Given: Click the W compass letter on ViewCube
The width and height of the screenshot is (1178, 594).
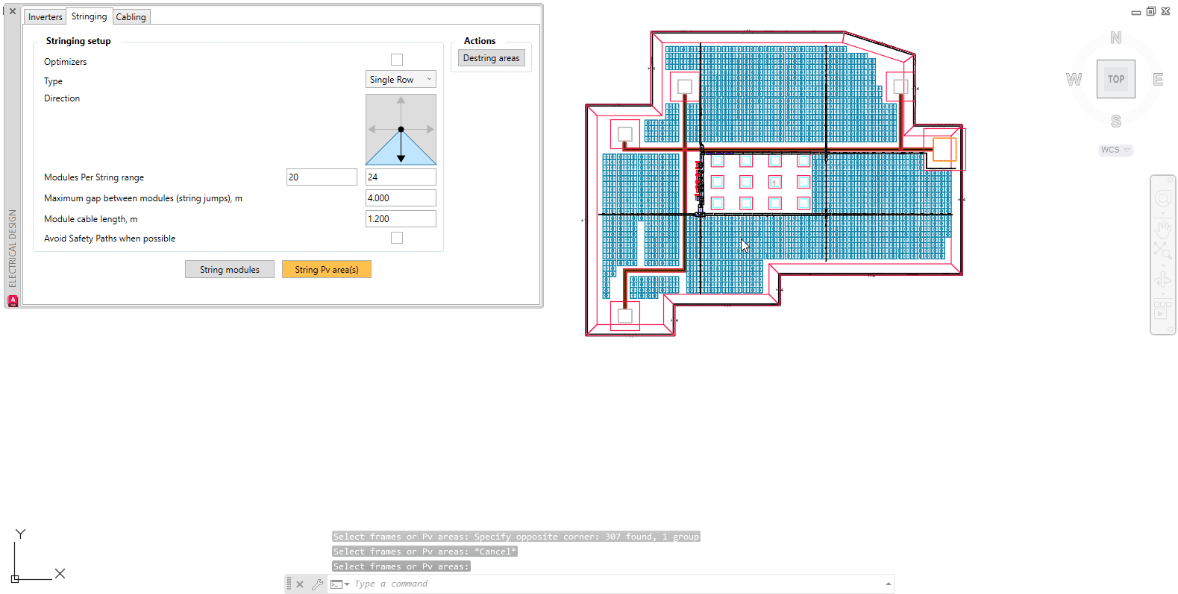Looking at the screenshot, I should click(1074, 79).
